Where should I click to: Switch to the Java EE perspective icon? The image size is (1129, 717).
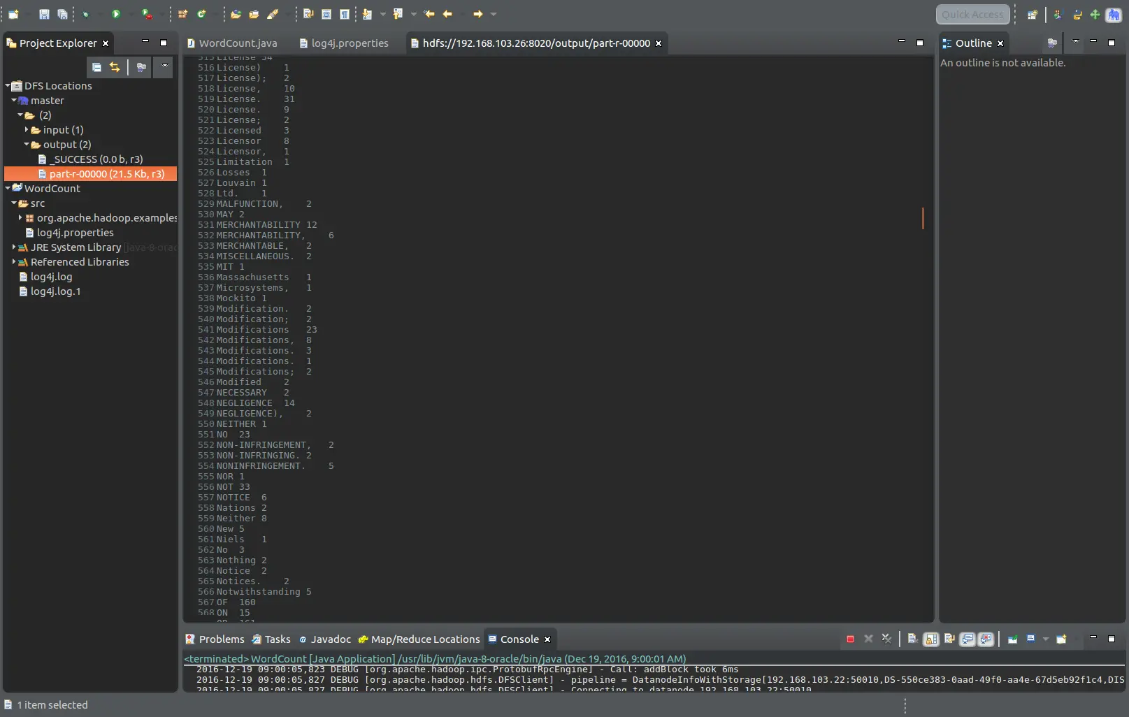coord(1058,14)
